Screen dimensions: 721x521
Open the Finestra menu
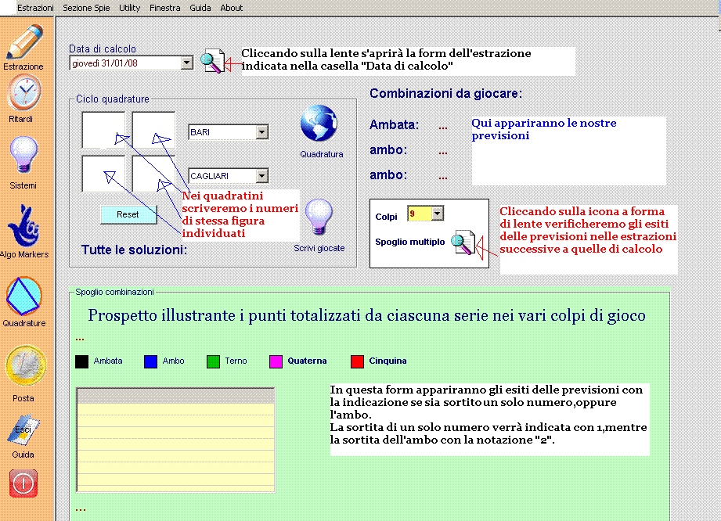coord(164,8)
